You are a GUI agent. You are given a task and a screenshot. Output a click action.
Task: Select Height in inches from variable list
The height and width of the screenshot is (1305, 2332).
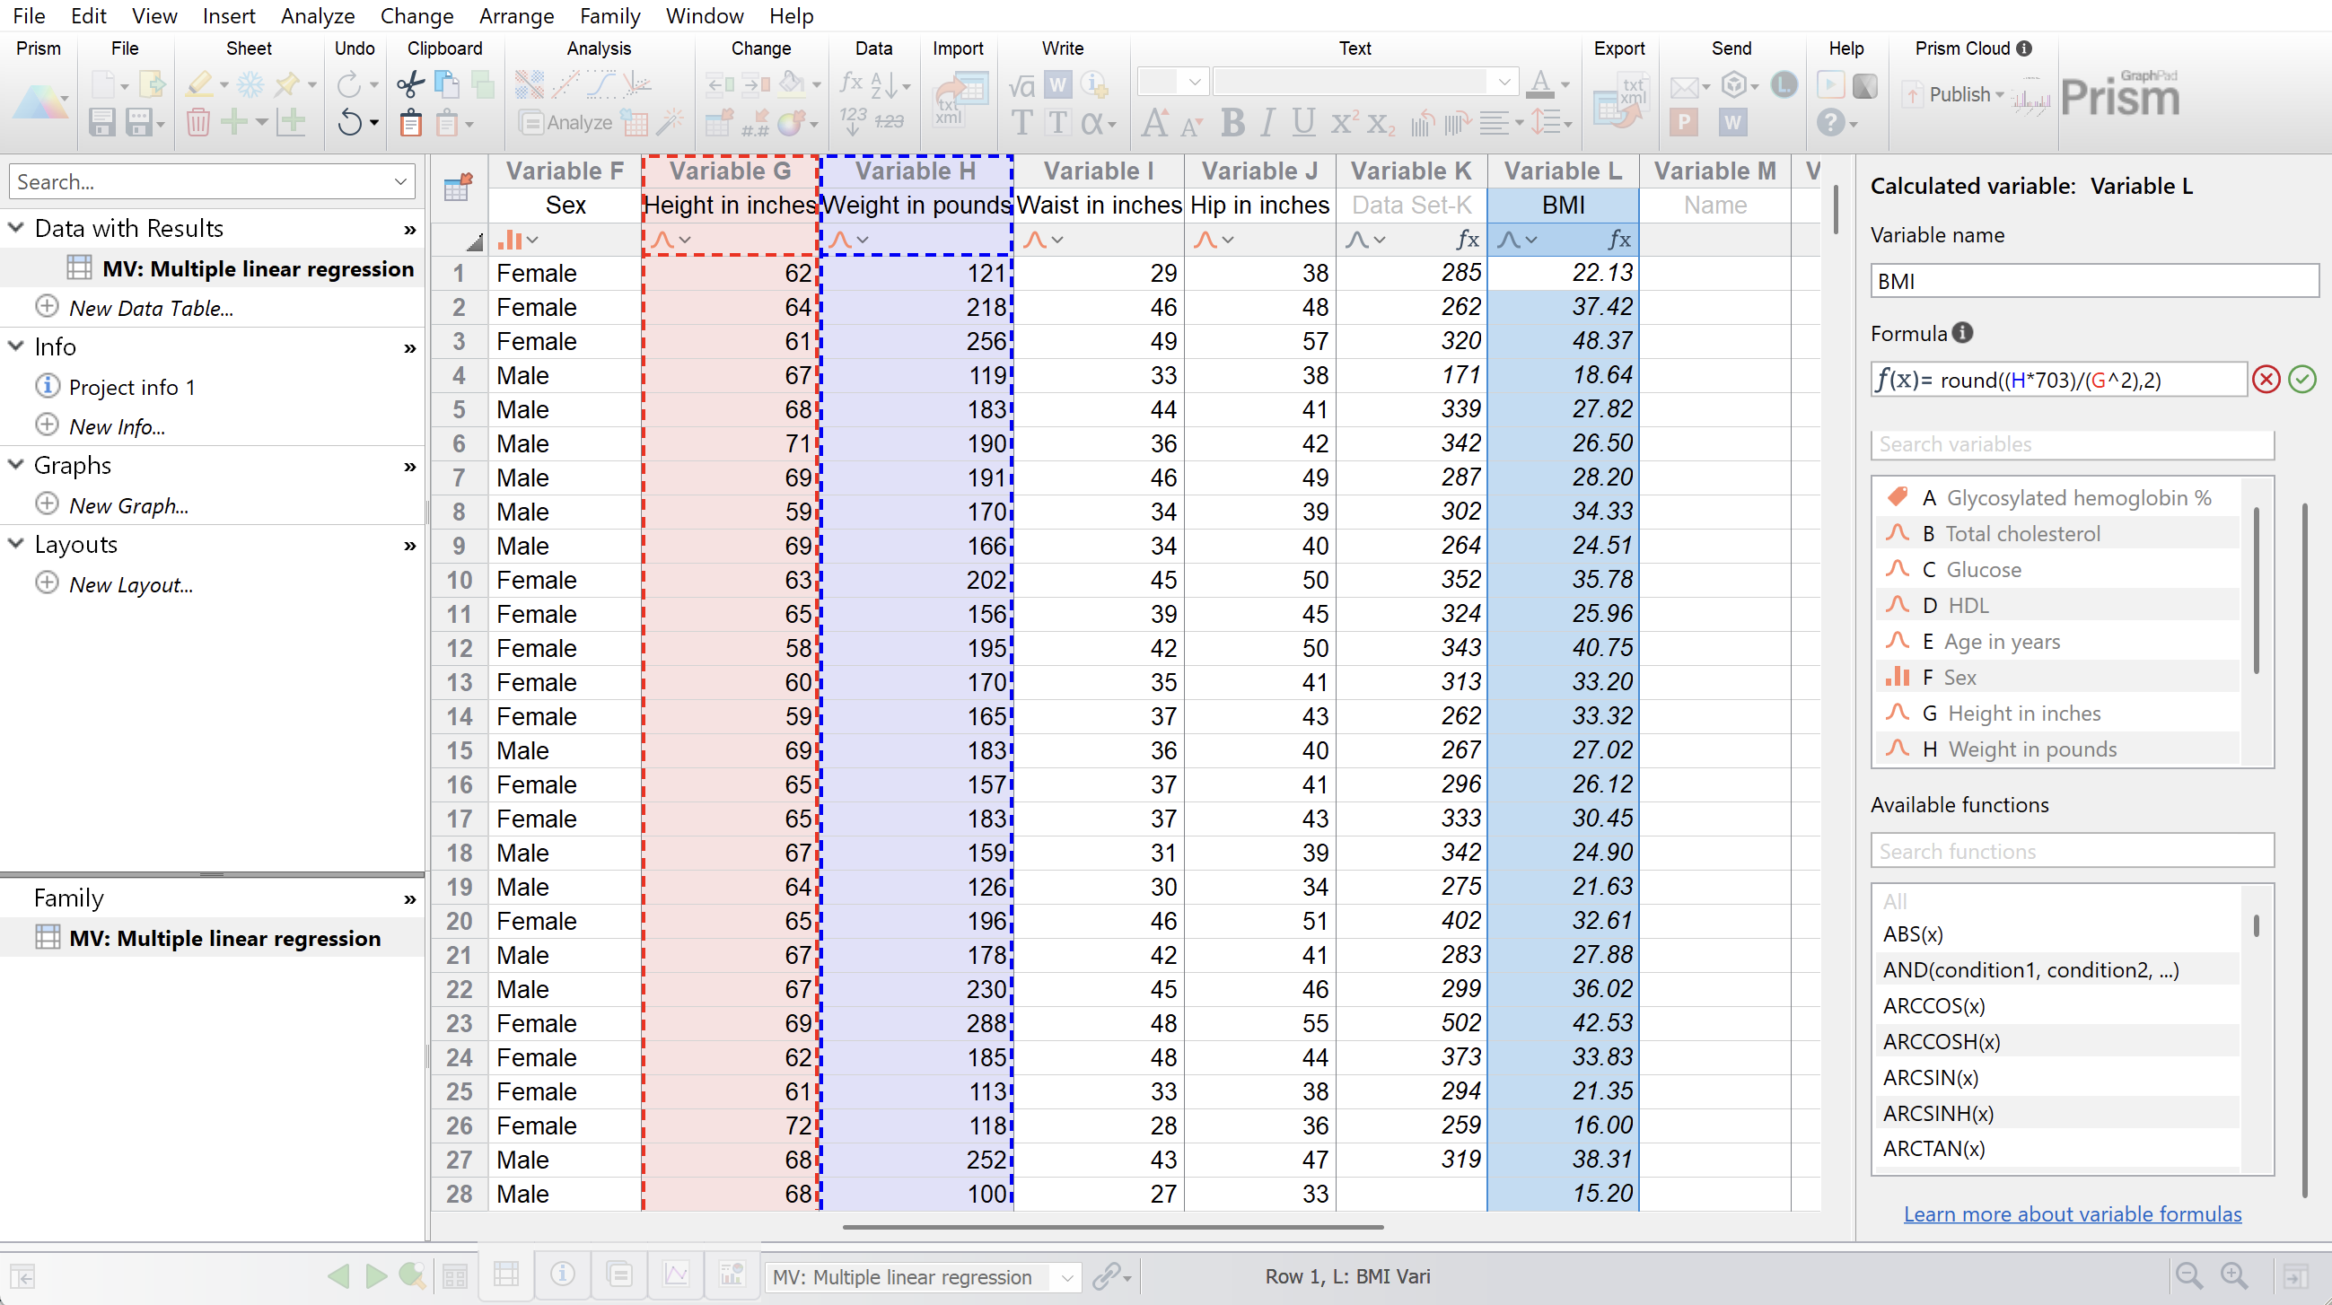2023,714
